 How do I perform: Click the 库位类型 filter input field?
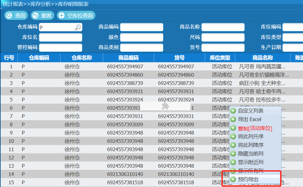(293, 37)
